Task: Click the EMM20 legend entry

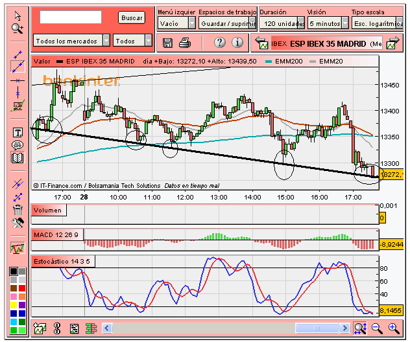Action: point(326,62)
